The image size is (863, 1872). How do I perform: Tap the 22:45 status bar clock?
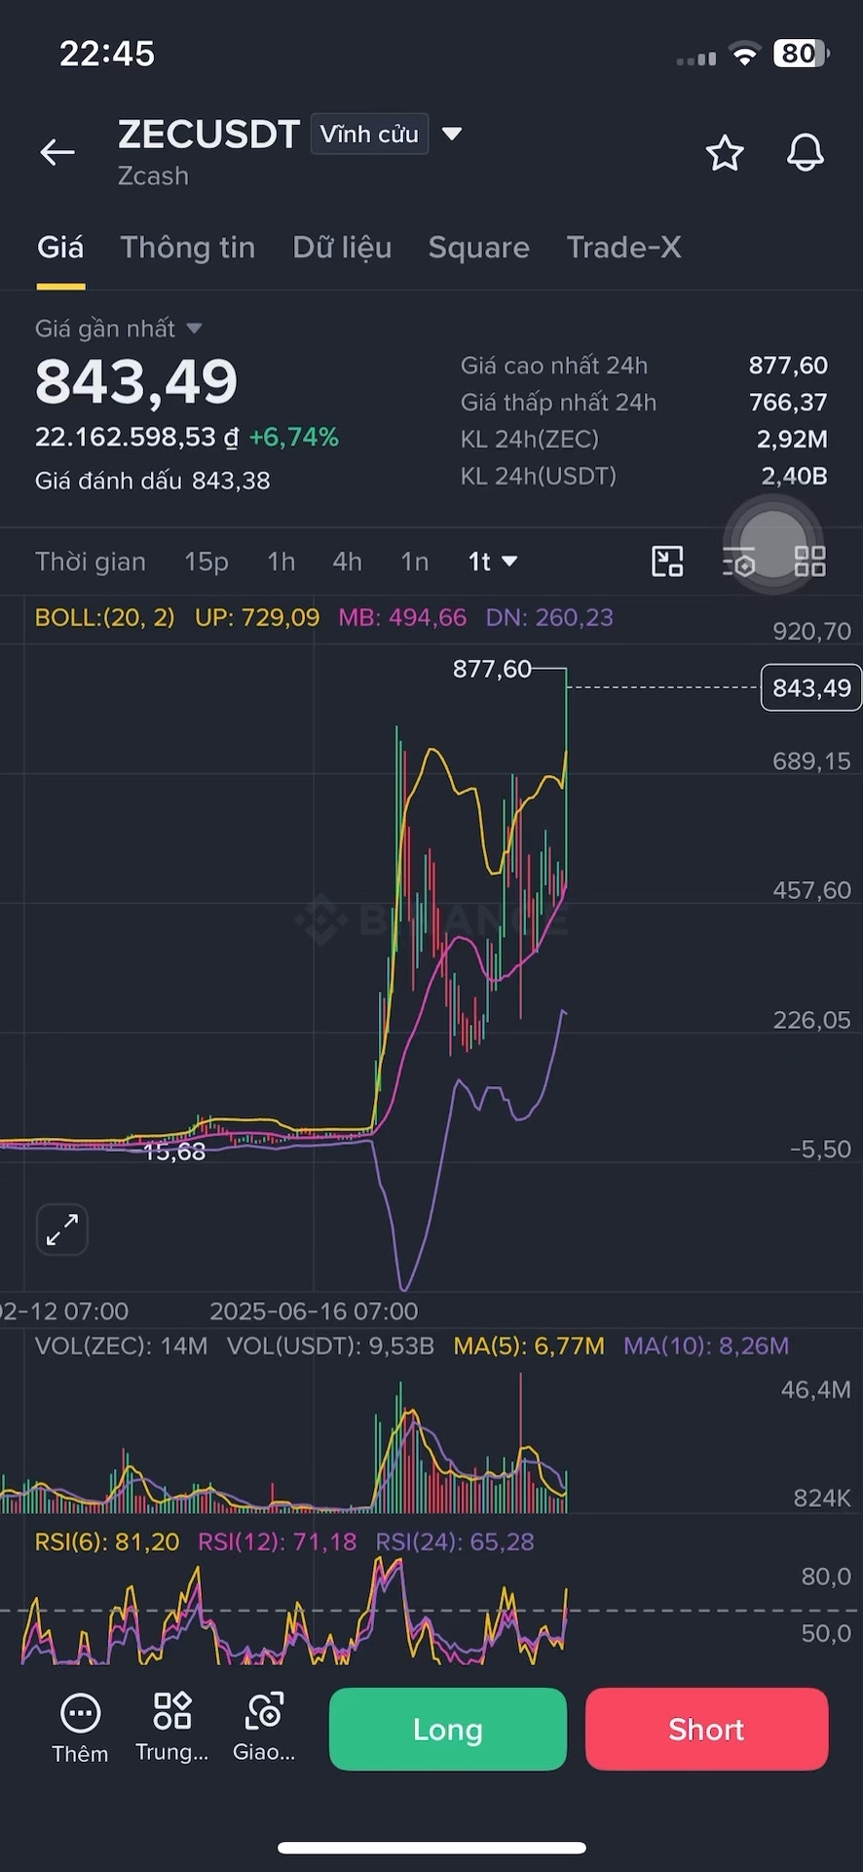click(x=107, y=54)
